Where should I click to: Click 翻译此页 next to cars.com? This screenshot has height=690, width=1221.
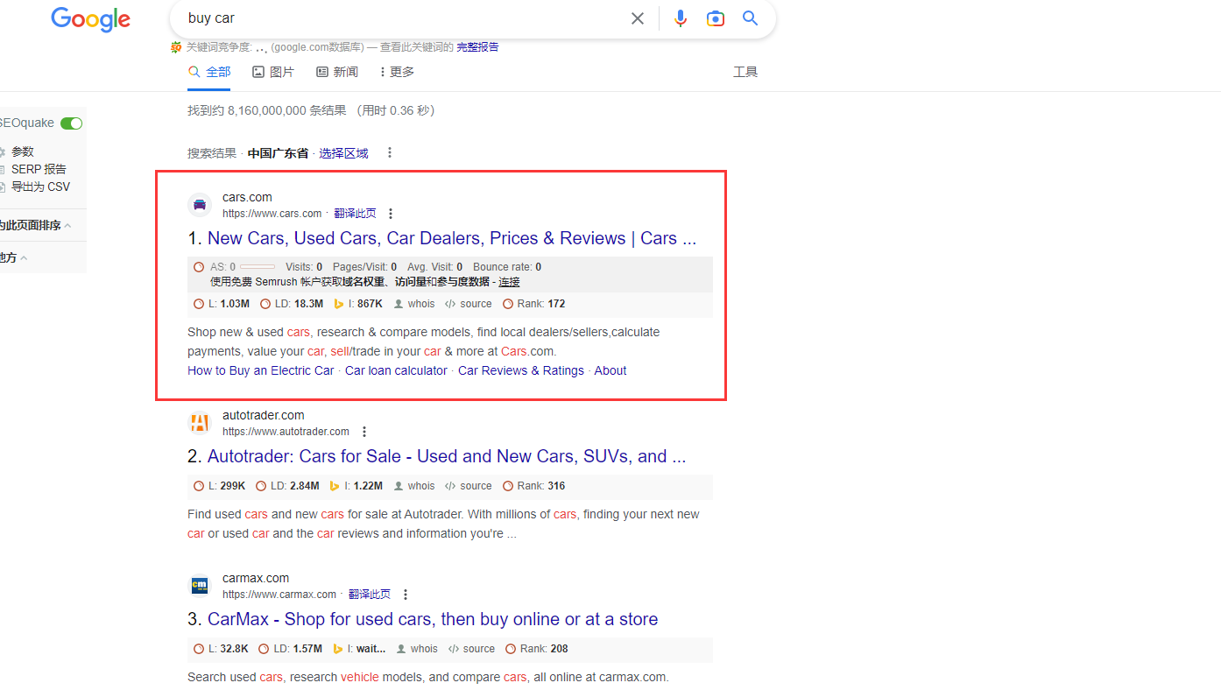tap(355, 214)
